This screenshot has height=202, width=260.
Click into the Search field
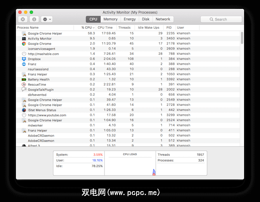[221, 19]
